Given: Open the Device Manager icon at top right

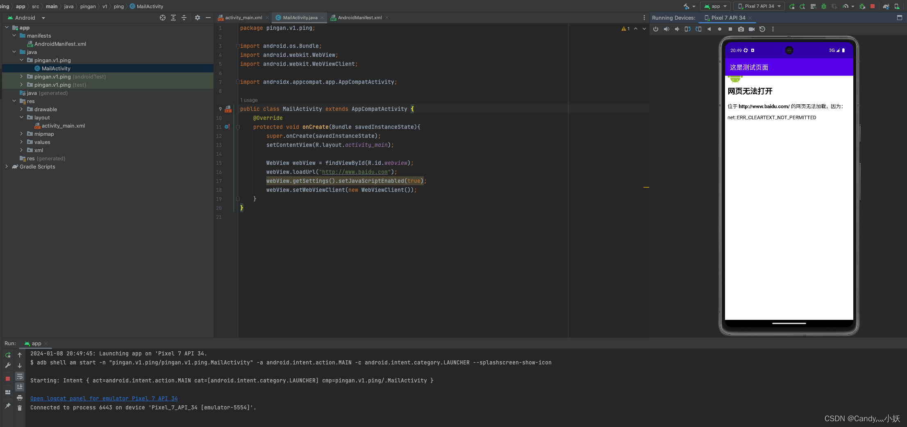Looking at the screenshot, I should coord(897,6).
